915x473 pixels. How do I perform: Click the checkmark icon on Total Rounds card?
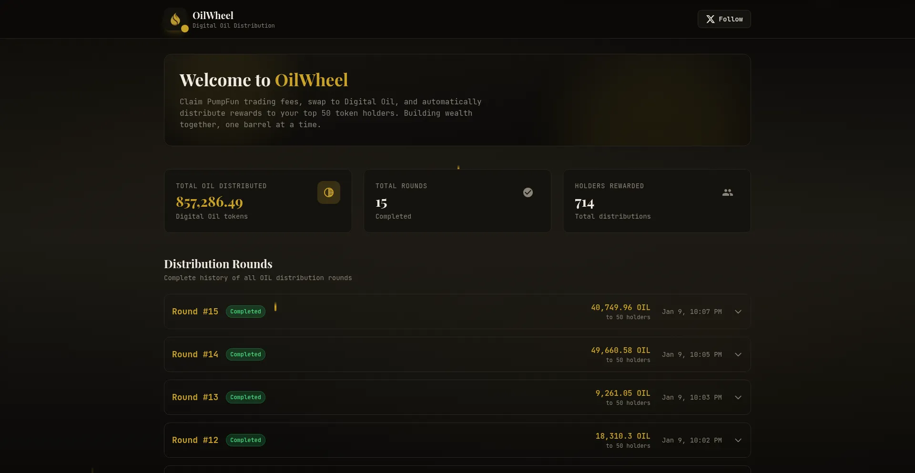coord(528,192)
